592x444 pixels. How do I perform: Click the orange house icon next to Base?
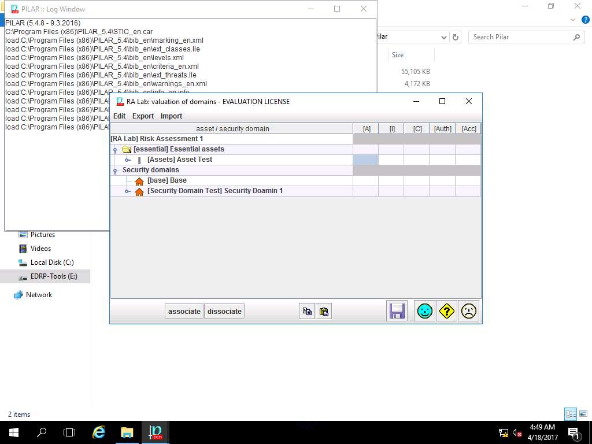[139, 181]
